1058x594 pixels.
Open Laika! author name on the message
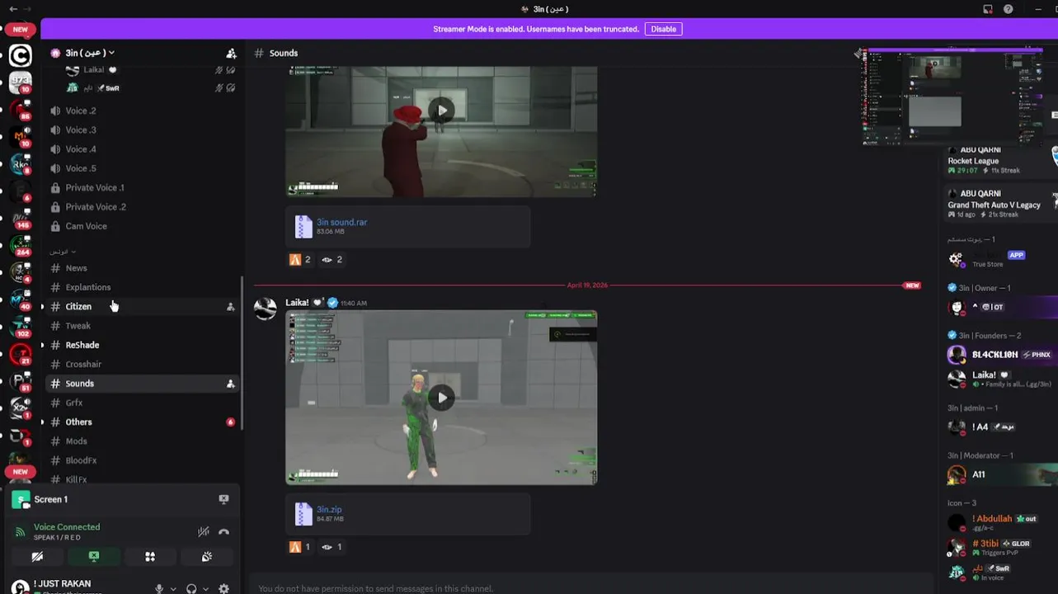[297, 303]
